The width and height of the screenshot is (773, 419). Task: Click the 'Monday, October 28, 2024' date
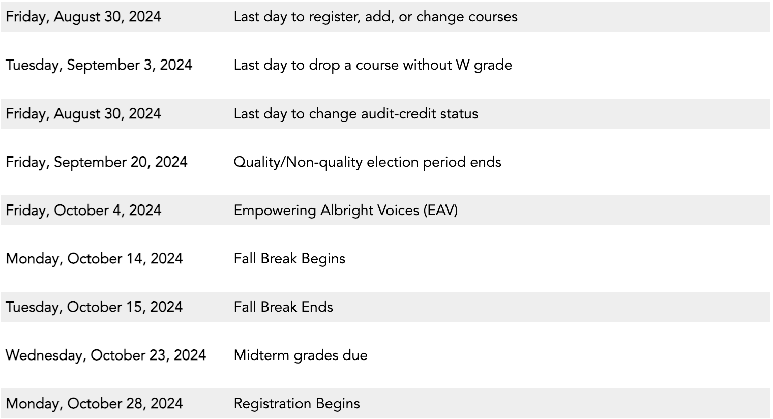click(x=94, y=404)
